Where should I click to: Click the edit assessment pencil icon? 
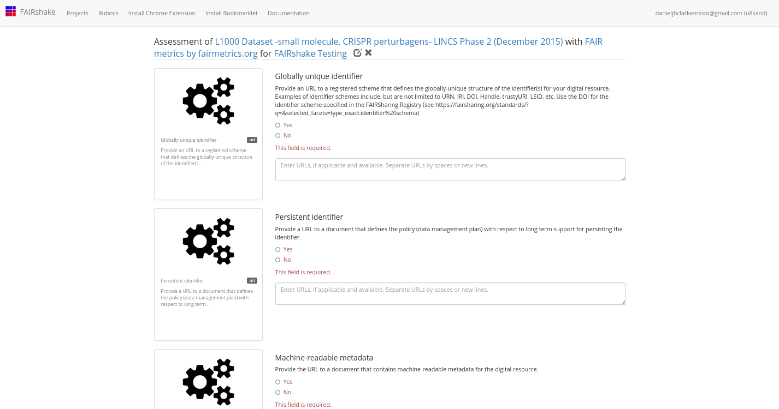point(358,53)
